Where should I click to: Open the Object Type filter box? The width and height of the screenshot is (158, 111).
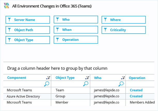28,40
